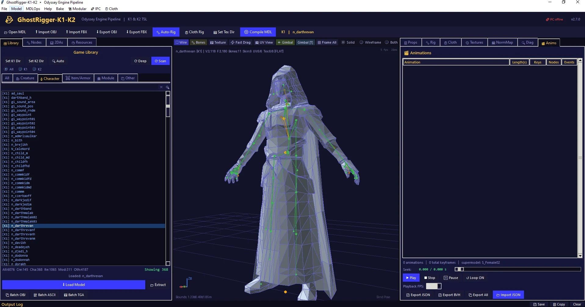Click the library search magnifier icon
The image size is (585, 307).
coord(168,87)
